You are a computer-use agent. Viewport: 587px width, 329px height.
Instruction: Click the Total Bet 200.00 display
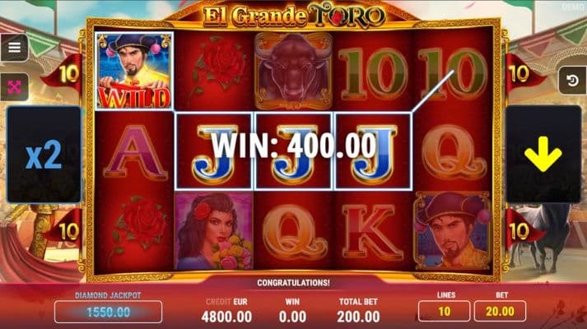tap(358, 311)
